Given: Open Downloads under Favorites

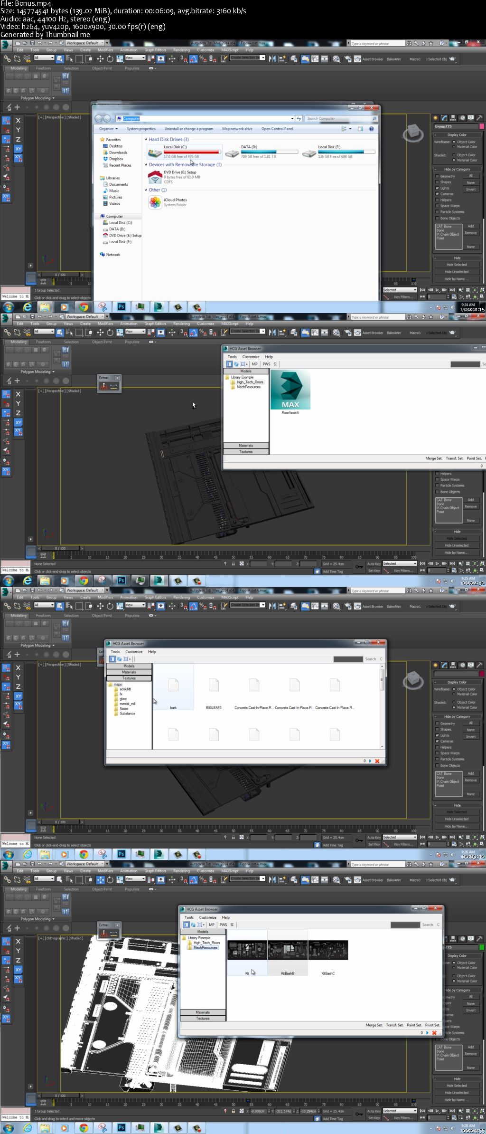Looking at the screenshot, I should tap(115, 152).
